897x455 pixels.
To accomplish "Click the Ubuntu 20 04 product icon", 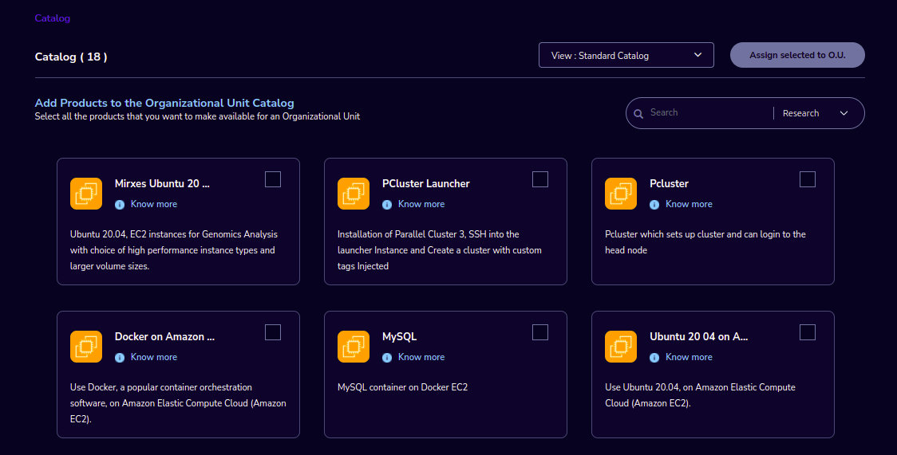I will (621, 347).
